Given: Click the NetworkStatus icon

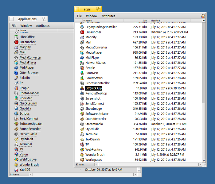Looking at the screenshot, I should 82,63.
